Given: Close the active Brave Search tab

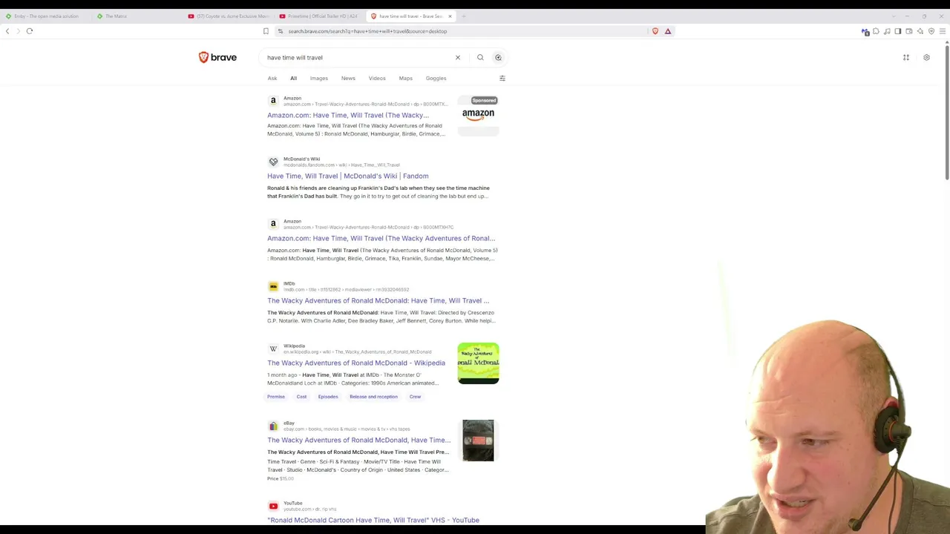Looking at the screenshot, I should point(450,16).
